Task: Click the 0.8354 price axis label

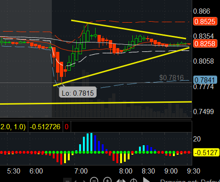Action: click(x=204, y=36)
